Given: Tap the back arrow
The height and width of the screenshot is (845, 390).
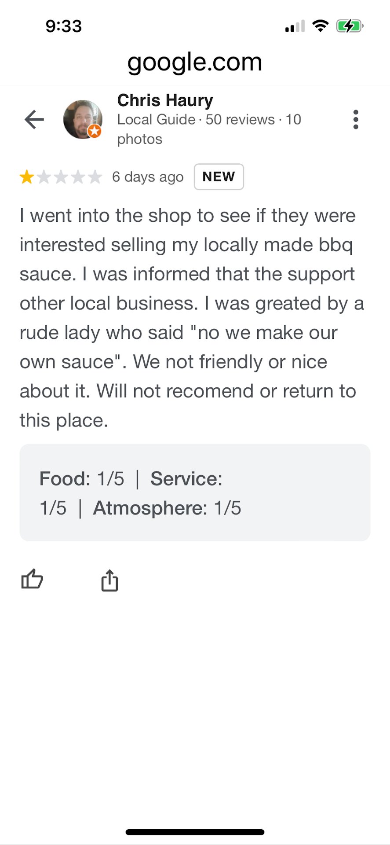Looking at the screenshot, I should (34, 119).
